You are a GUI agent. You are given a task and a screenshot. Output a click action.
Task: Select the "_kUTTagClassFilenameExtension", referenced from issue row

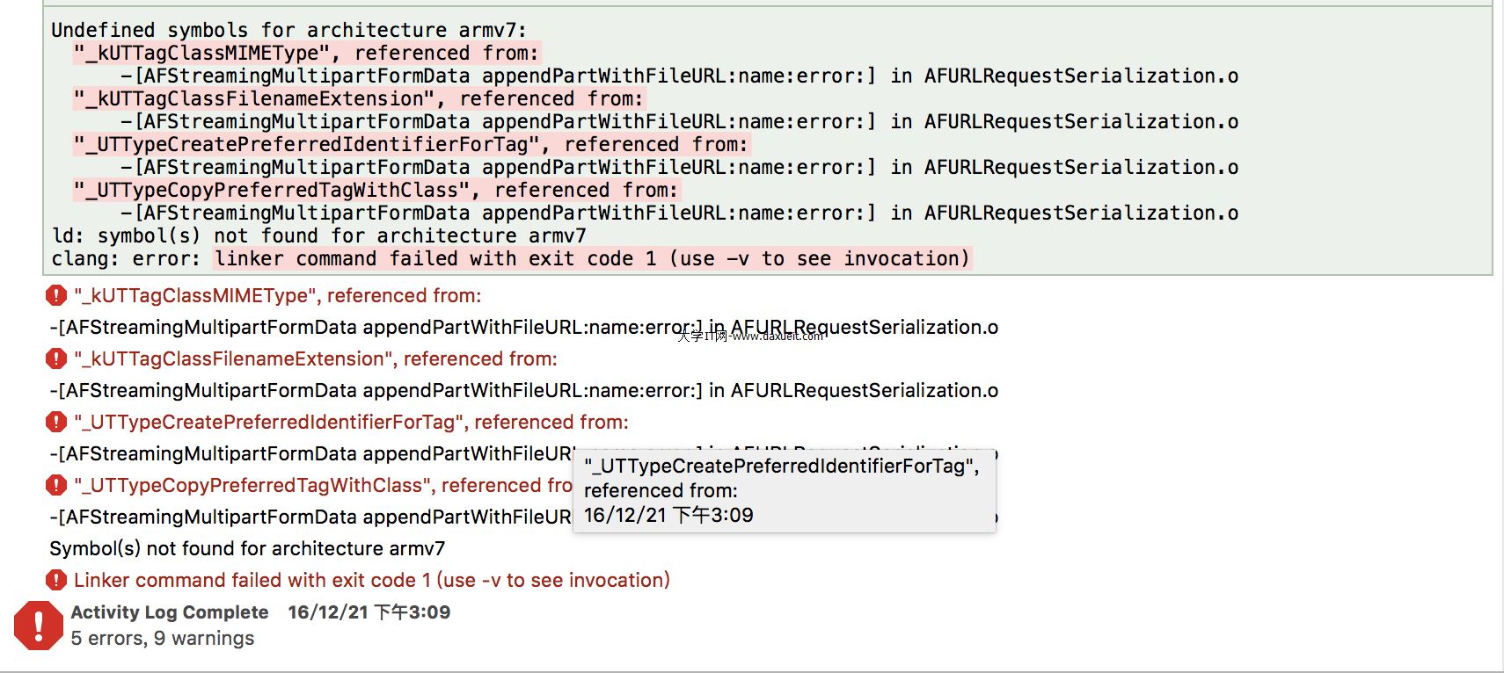(x=315, y=359)
